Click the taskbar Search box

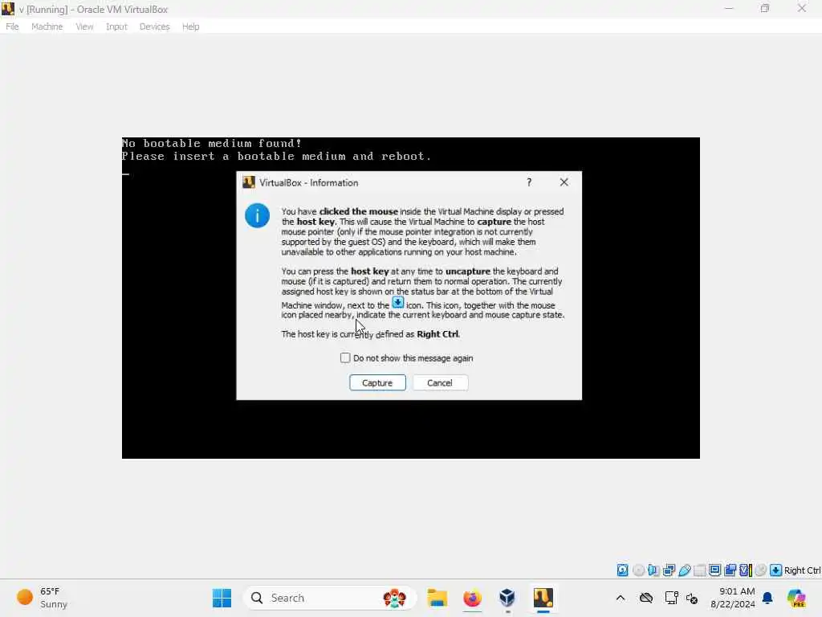(329, 598)
